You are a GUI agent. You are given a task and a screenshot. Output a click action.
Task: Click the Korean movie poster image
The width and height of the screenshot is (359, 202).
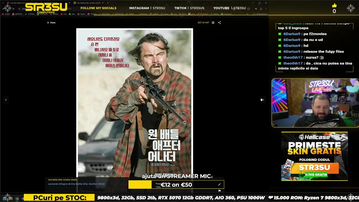(x=135, y=102)
